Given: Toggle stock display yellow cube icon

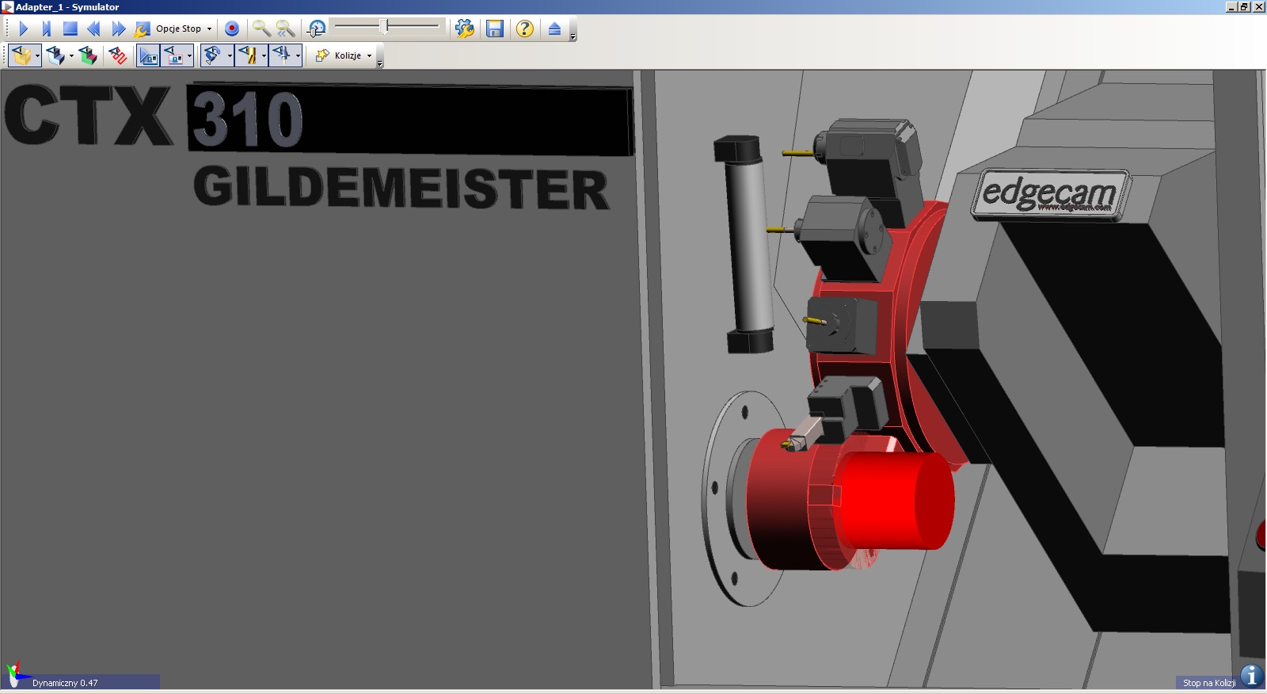Looking at the screenshot, I should click(21, 55).
